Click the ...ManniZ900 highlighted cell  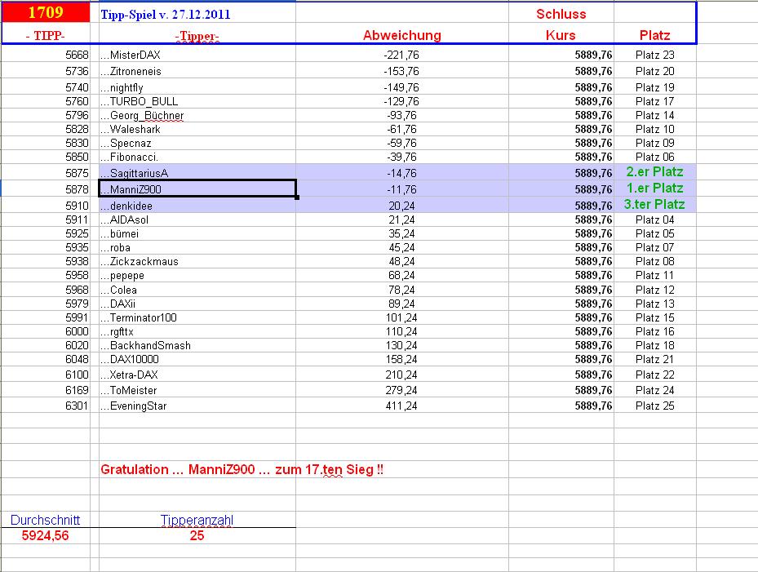197,189
